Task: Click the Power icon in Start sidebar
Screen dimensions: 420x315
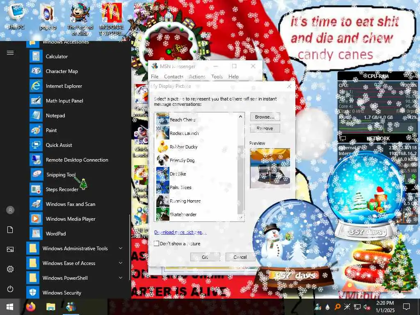Action: [x=10, y=289]
